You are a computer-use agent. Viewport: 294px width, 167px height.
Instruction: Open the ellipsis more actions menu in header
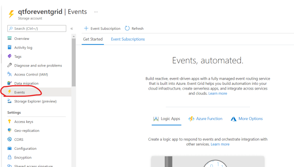(96, 12)
